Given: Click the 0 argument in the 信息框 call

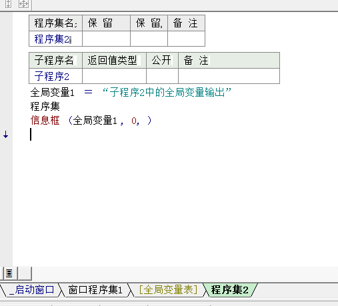Looking at the screenshot, I should pyautogui.click(x=134, y=121).
